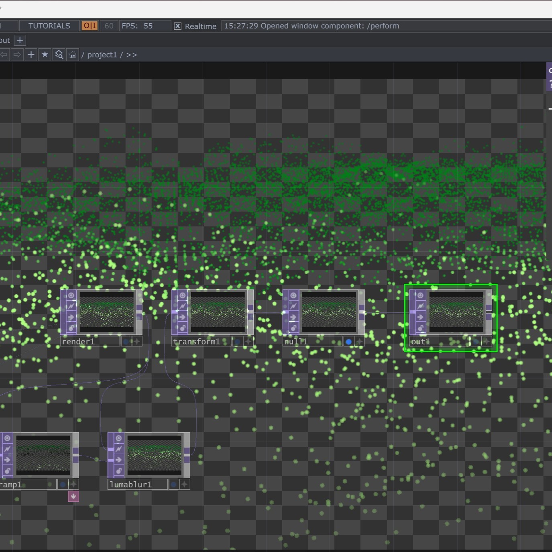This screenshot has width=552, height=552.
Task: Click the home navigation icon
Action: 73,54
